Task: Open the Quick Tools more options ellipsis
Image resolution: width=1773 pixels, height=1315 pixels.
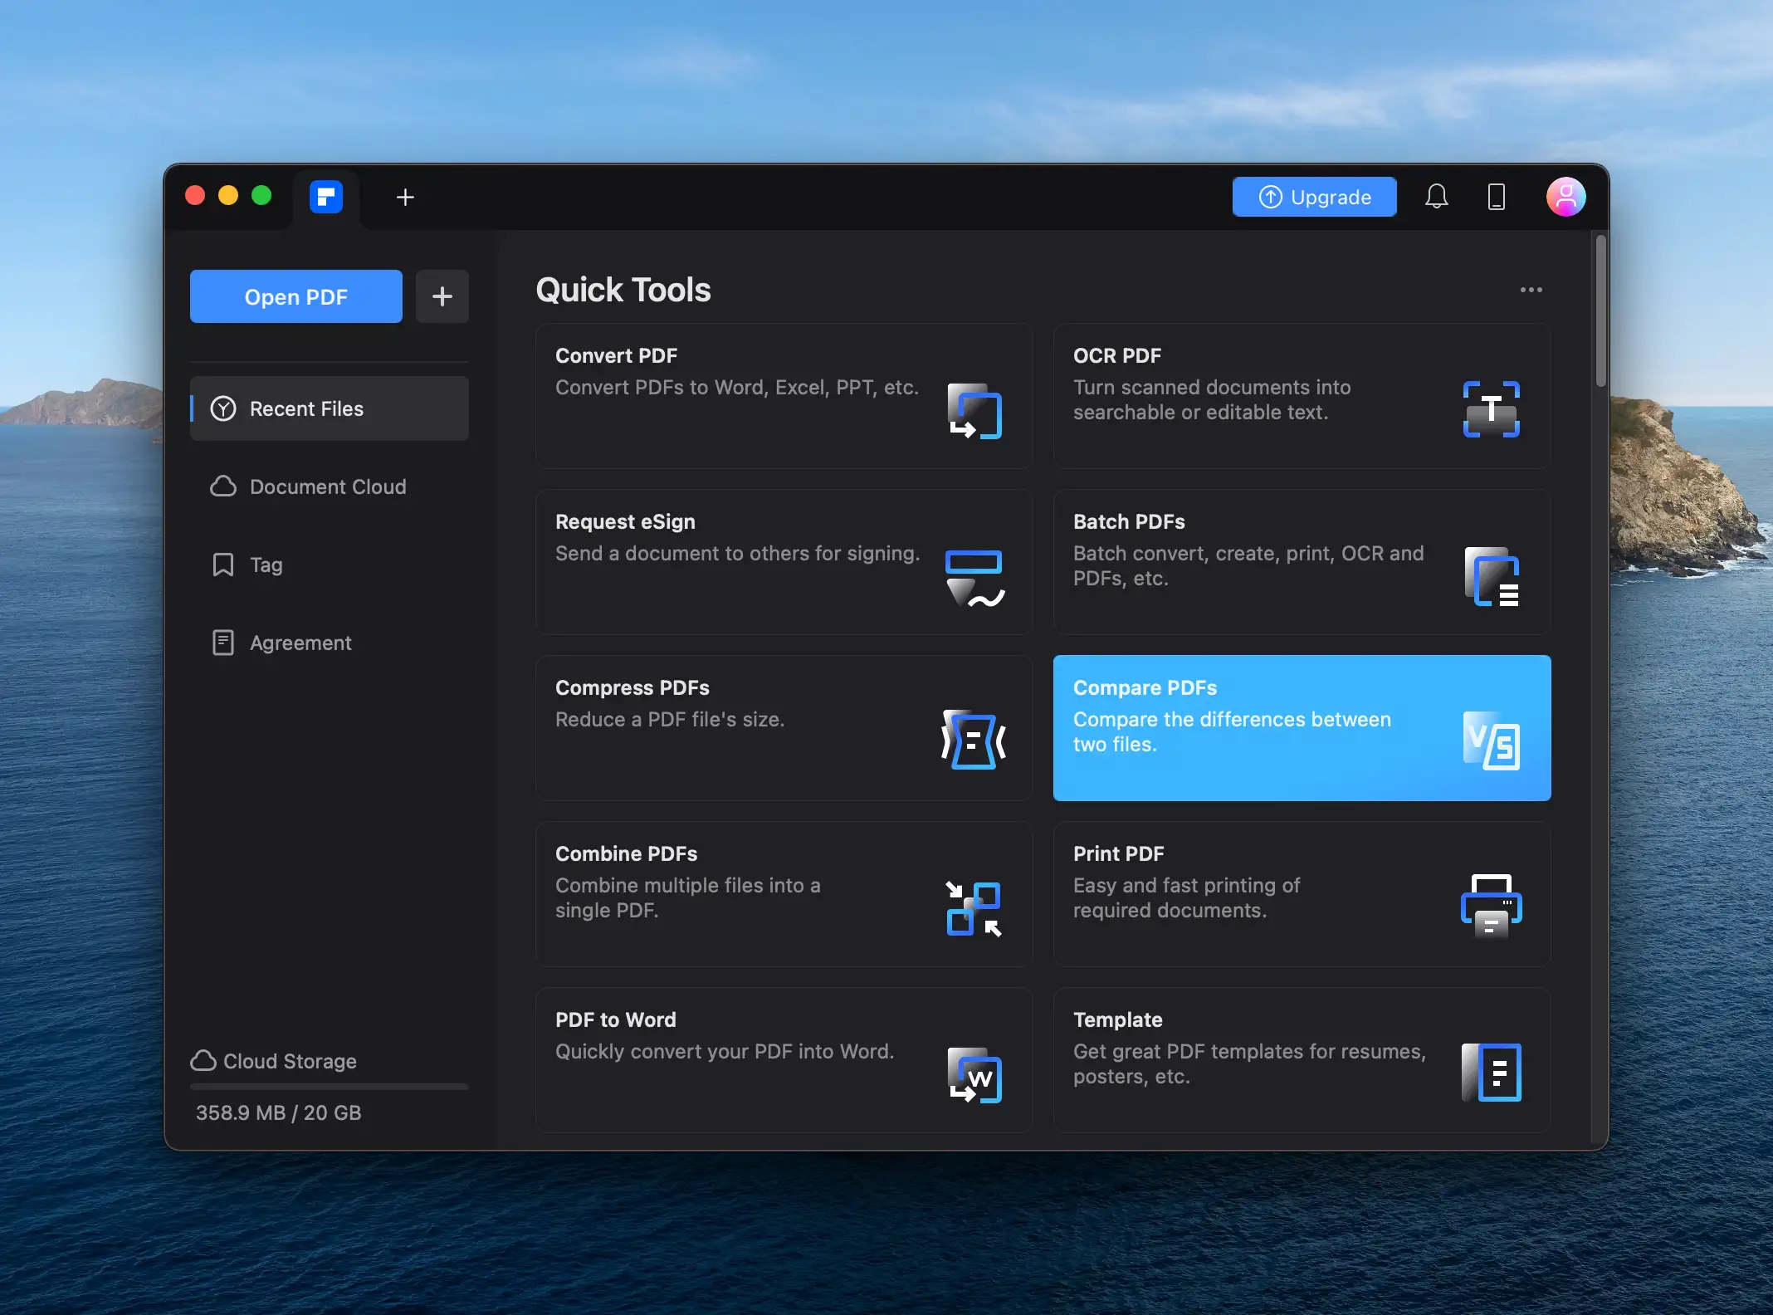Action: 1531,290
